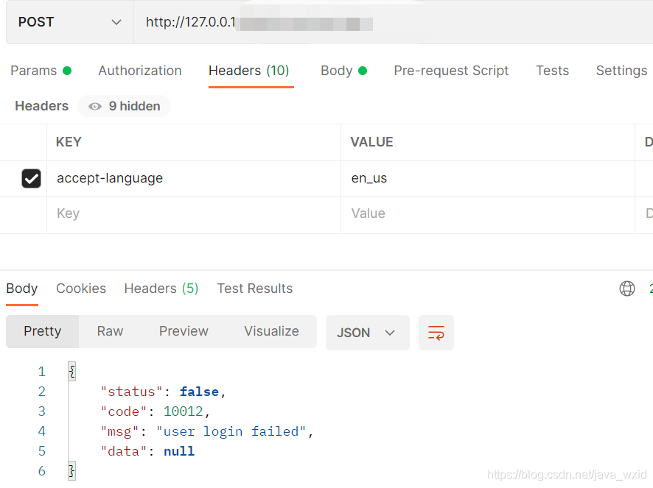View response Headers (5) tab

pyautogui.click(x=161, y=289)
